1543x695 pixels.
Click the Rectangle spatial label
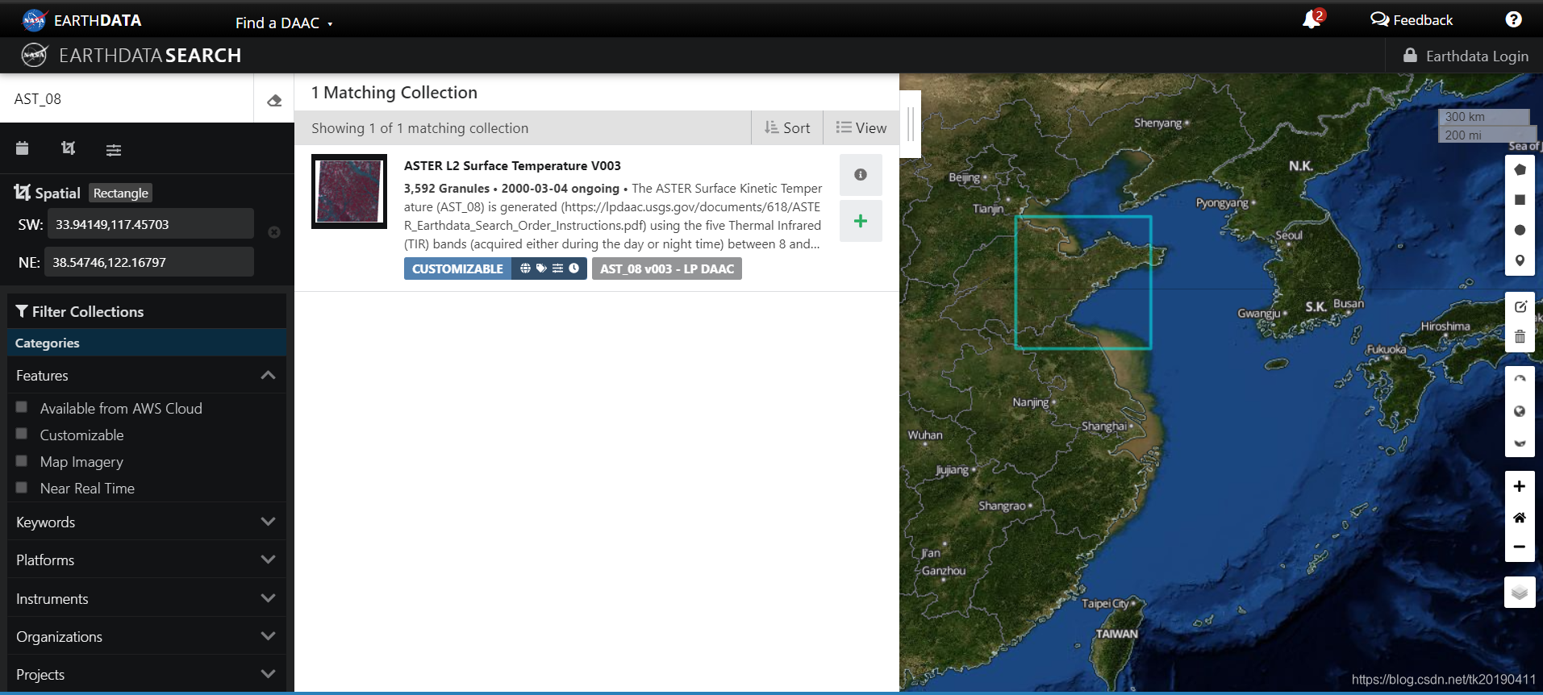121,193
